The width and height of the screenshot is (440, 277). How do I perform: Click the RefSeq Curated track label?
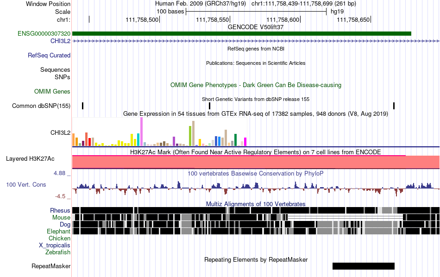(x=49, y=55)
